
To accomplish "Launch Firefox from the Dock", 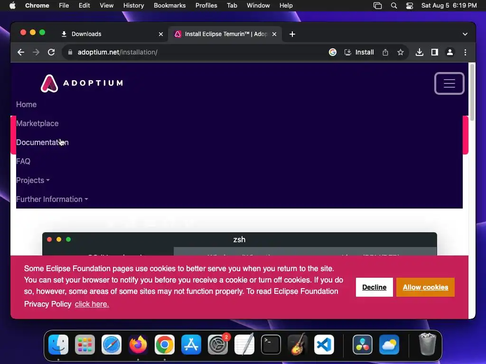I will [138, 345].
